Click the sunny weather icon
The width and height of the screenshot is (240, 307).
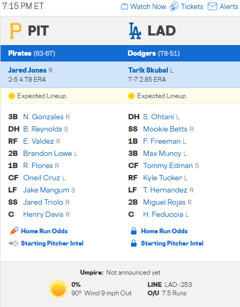tap(58, 289)
